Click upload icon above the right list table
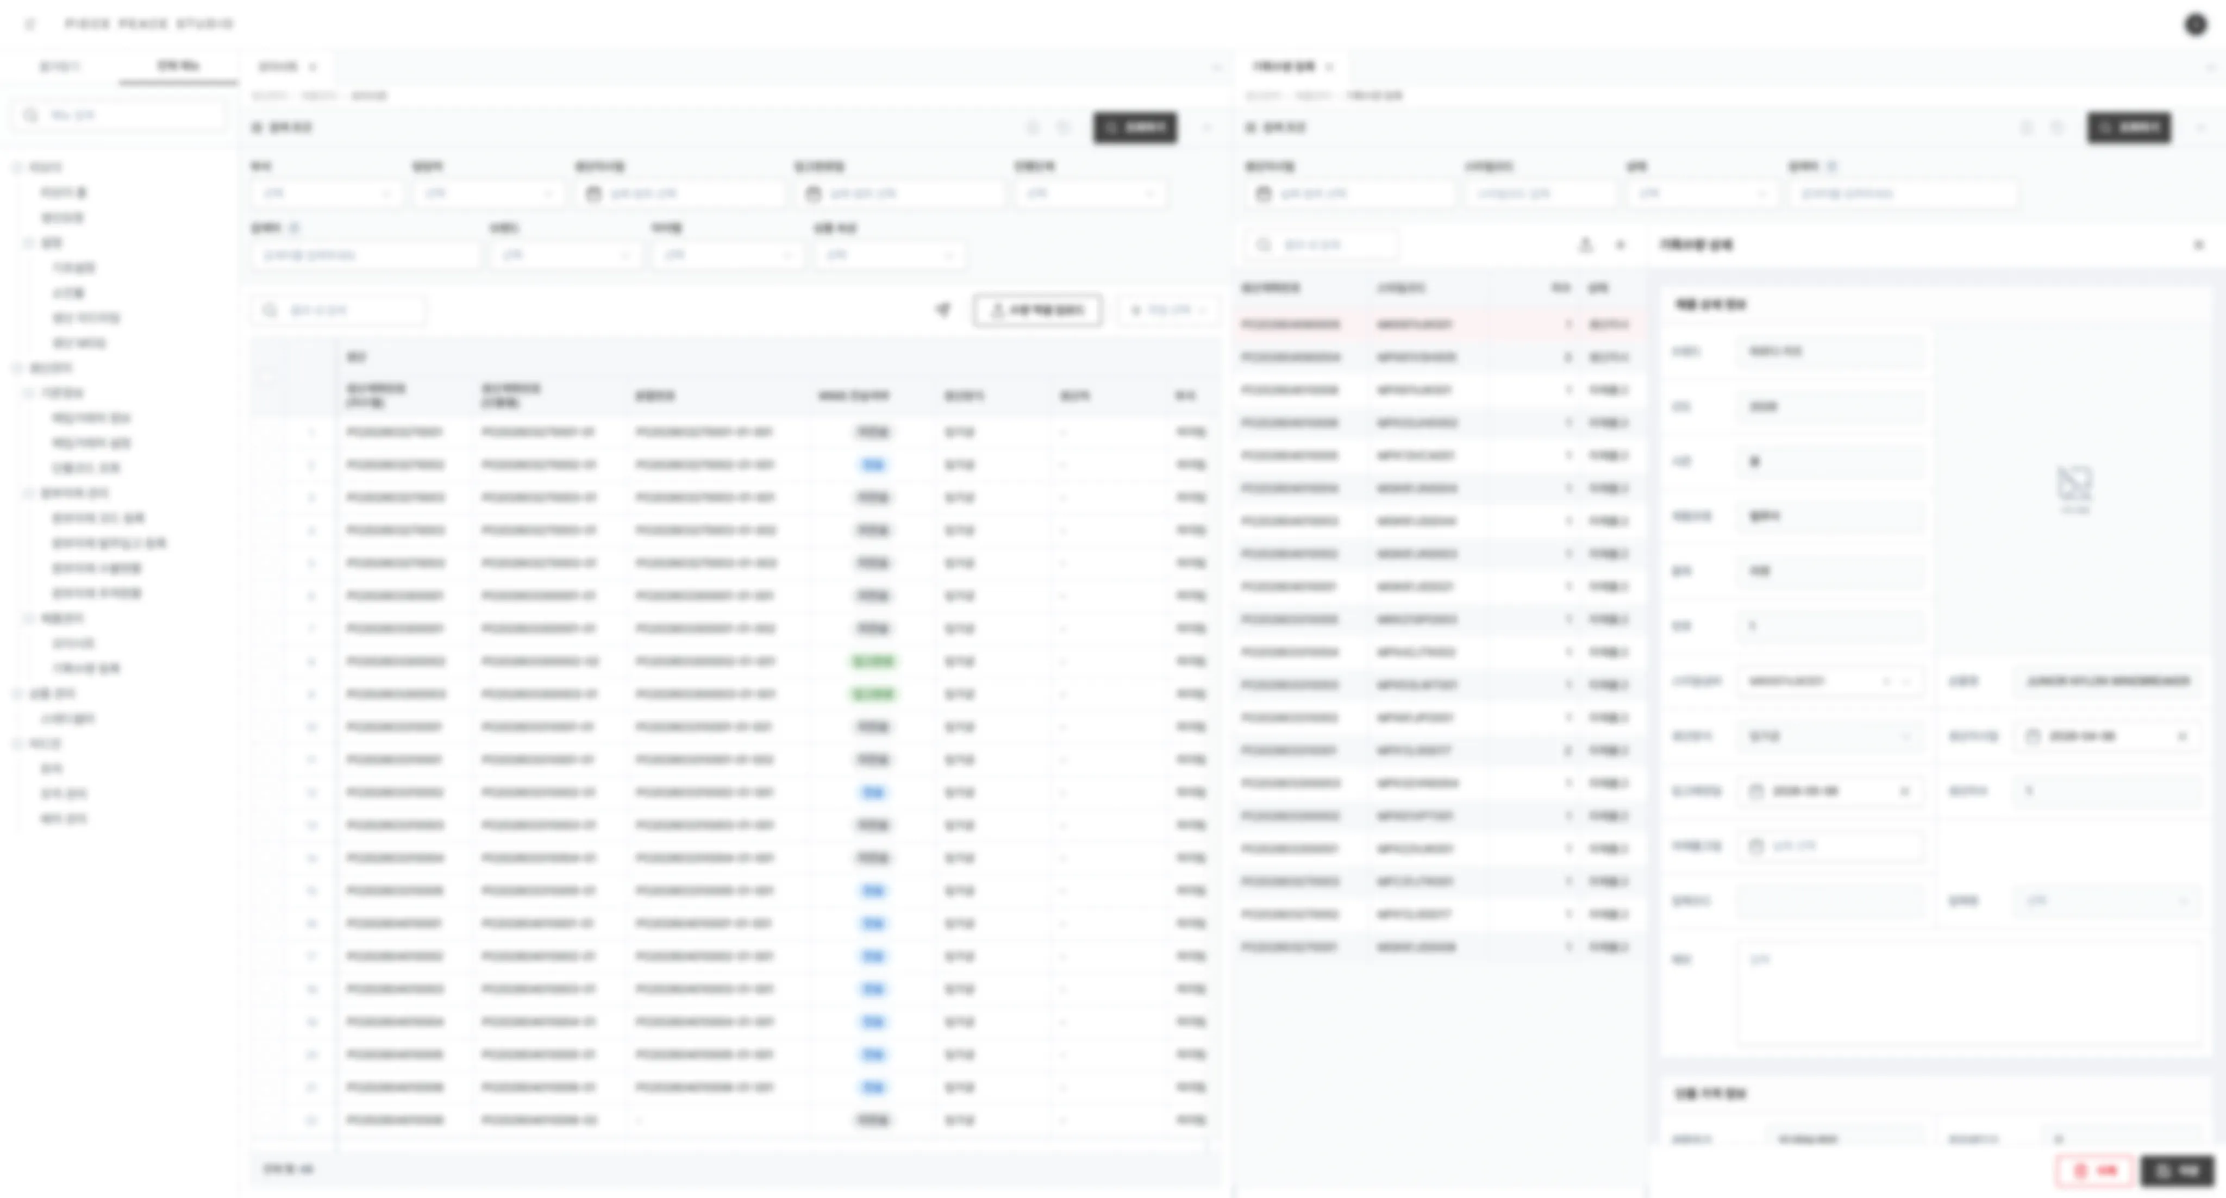 [x=1586, y=245]
